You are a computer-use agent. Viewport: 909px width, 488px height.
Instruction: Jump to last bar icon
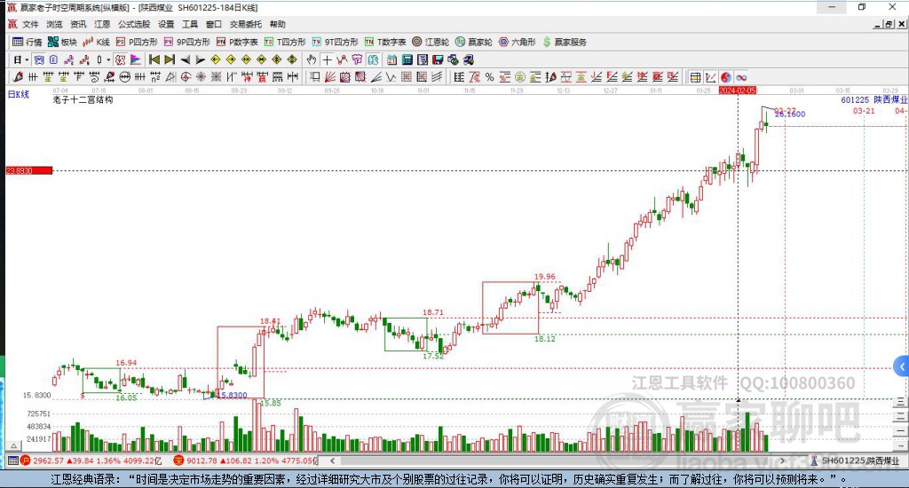point(170,59)
